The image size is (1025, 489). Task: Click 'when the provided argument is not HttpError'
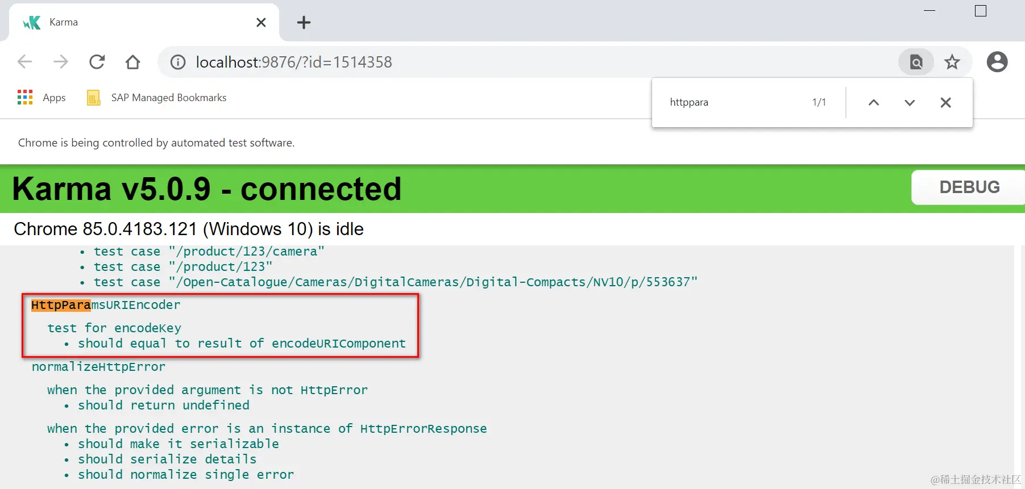[x=208, y=390]
